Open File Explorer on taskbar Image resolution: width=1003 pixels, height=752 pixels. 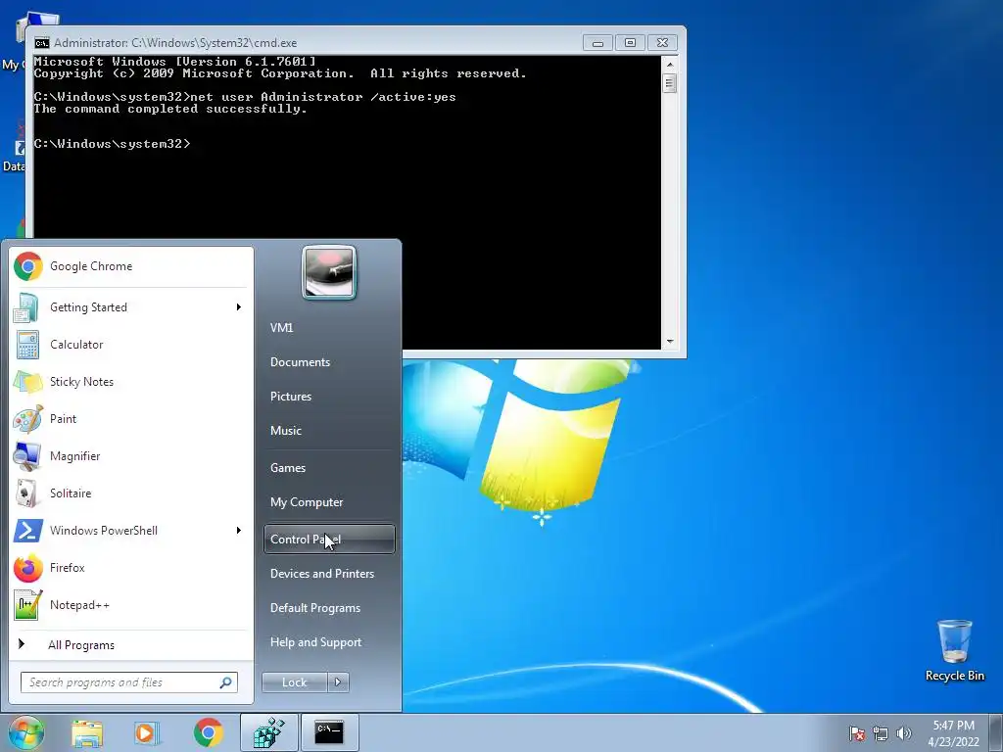(87, 732)
